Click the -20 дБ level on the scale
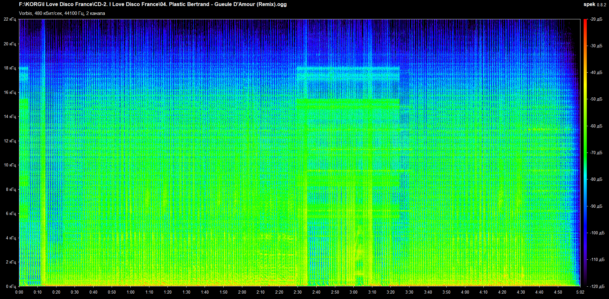Screen dimensions: 609x299 pos(596,19)
